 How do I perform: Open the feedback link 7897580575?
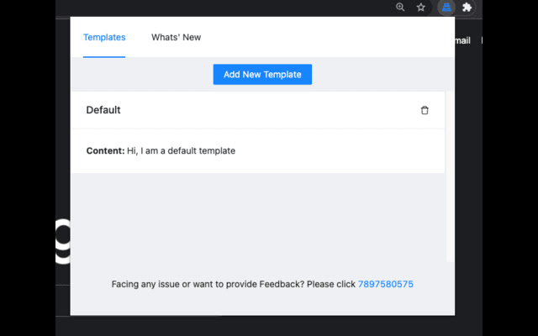click(385, 285)
